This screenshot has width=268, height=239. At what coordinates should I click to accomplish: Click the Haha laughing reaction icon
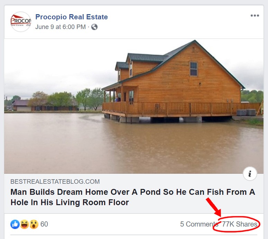click(25, 224)
